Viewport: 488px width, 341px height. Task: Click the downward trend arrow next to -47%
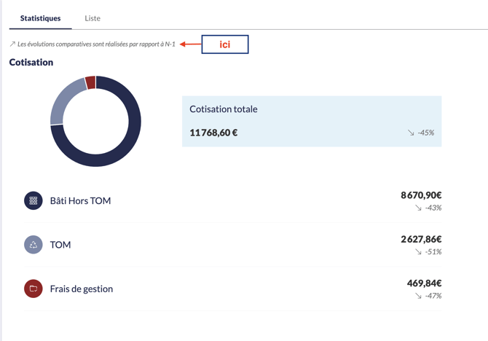pos(418,296)
